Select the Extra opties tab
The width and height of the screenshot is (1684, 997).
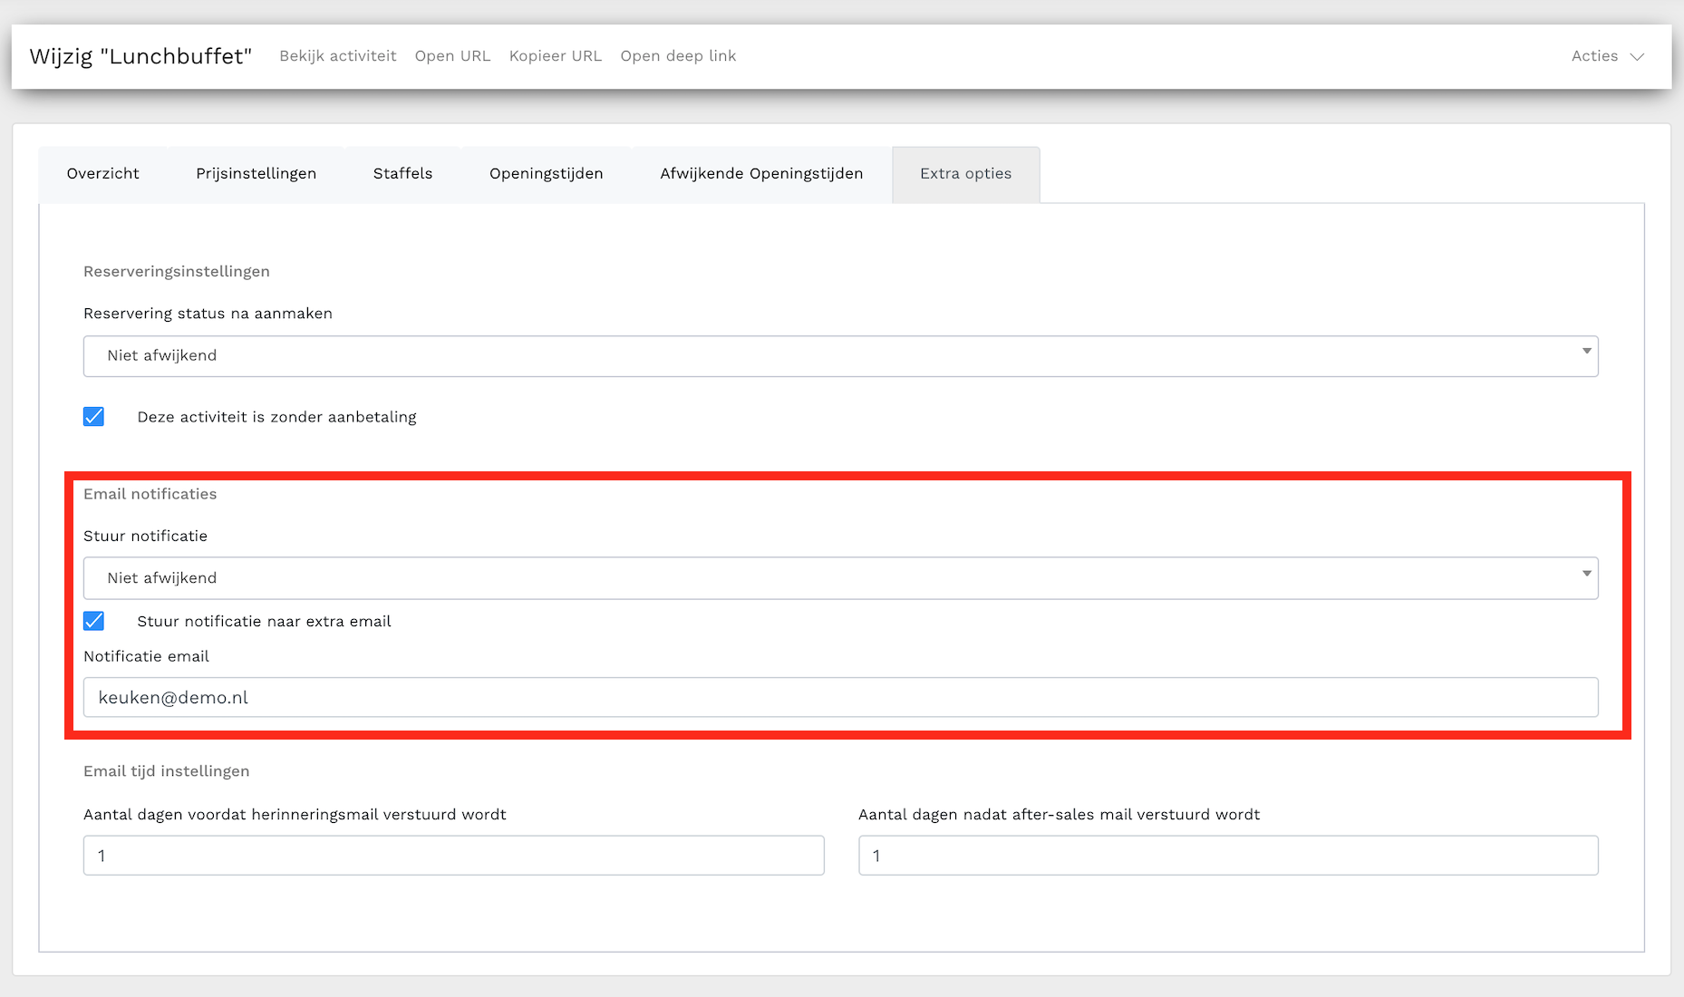click(x=965, y=174)
